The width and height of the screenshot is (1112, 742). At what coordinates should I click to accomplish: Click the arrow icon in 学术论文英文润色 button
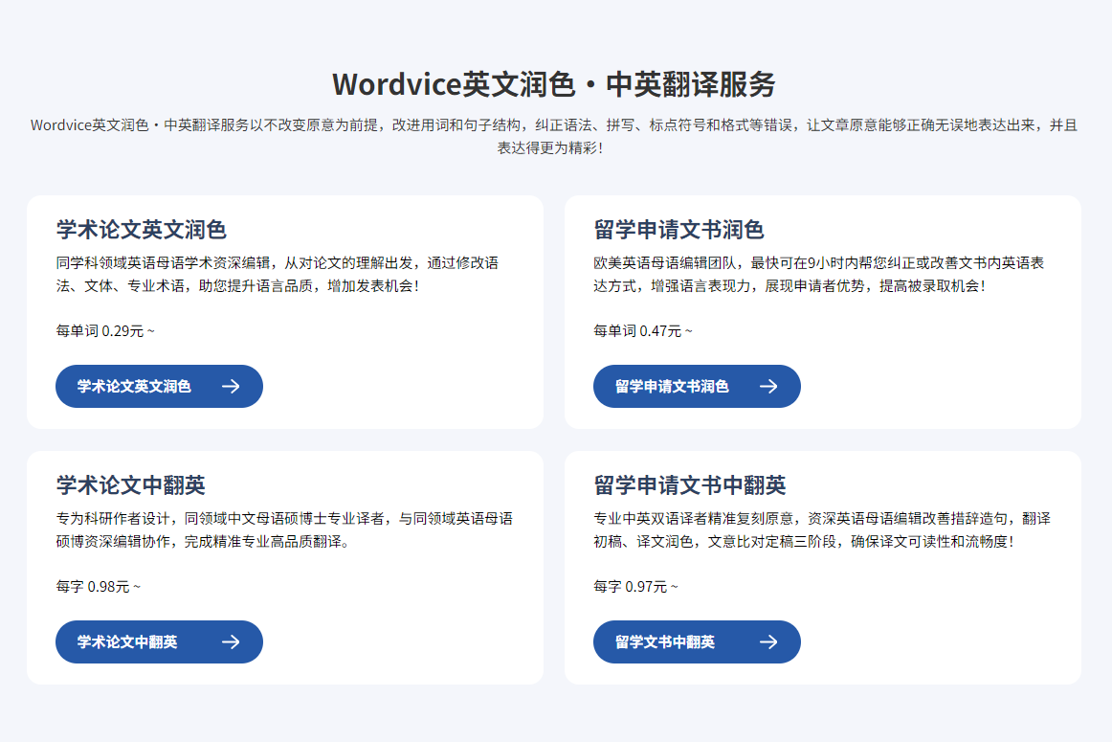pyautogui.click(x=233, y=386)
